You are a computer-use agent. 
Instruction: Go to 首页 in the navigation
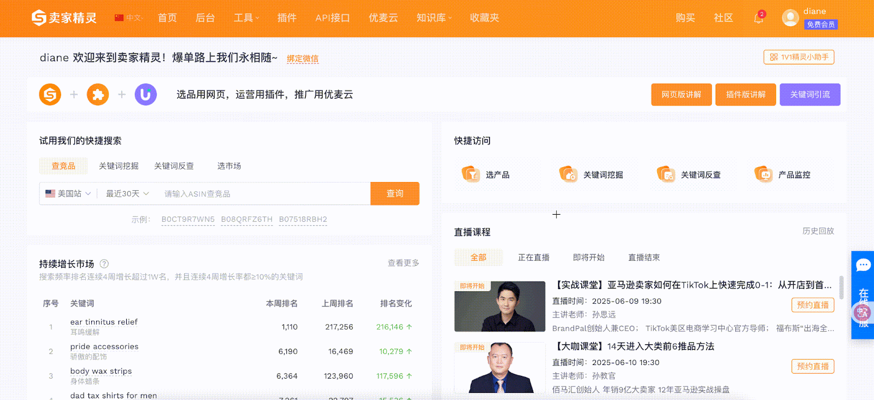pos(167,18)
